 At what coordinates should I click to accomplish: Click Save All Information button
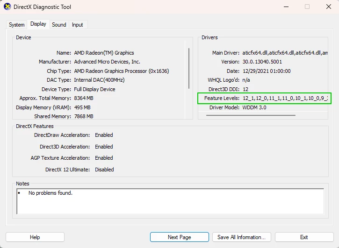tap(242, 237)
